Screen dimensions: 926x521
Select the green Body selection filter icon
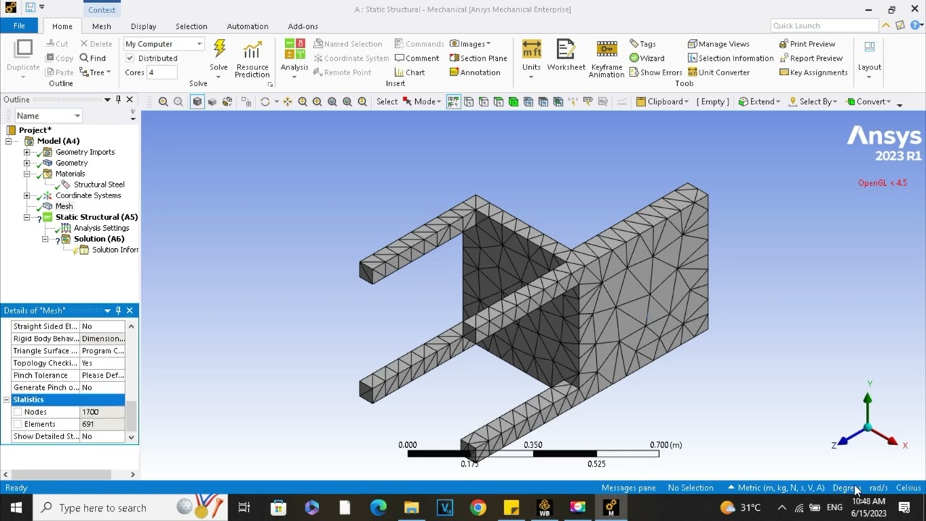513,102
